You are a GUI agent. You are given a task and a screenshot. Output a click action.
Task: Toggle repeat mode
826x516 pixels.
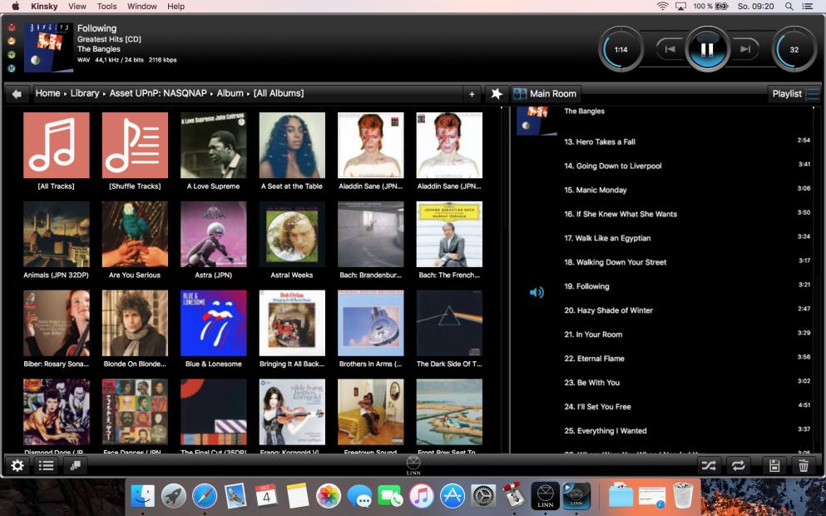(x=738, y=465)
